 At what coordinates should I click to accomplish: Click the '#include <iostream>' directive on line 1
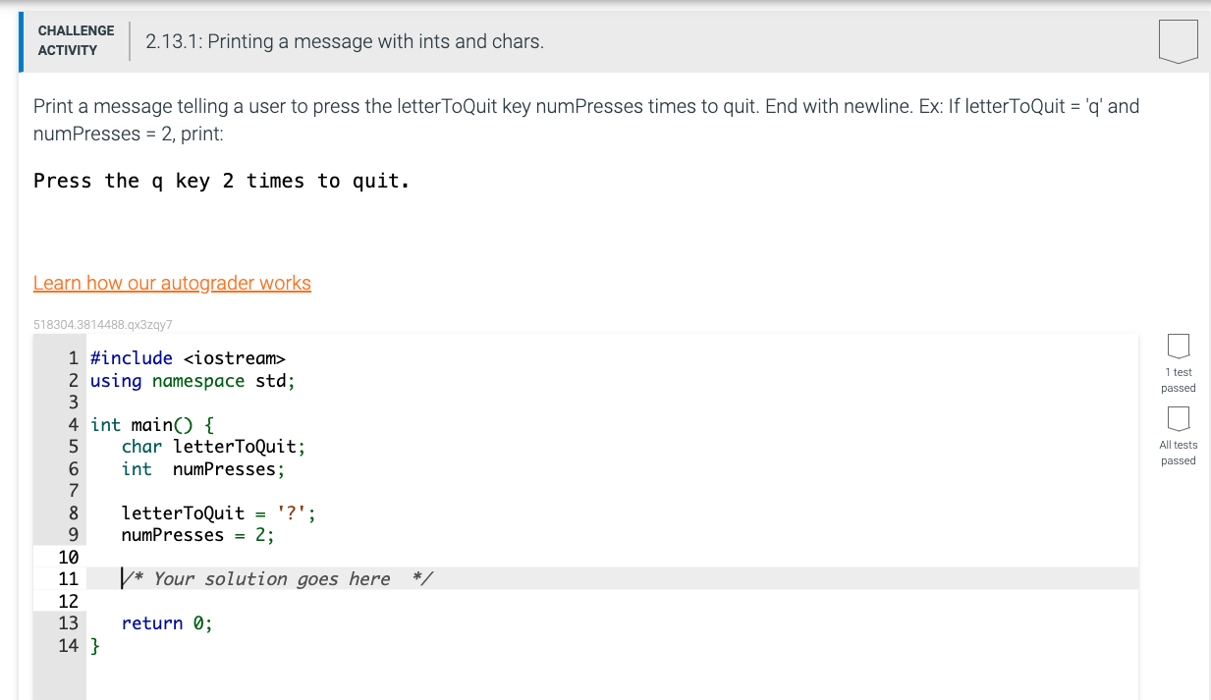click(187, 357)
